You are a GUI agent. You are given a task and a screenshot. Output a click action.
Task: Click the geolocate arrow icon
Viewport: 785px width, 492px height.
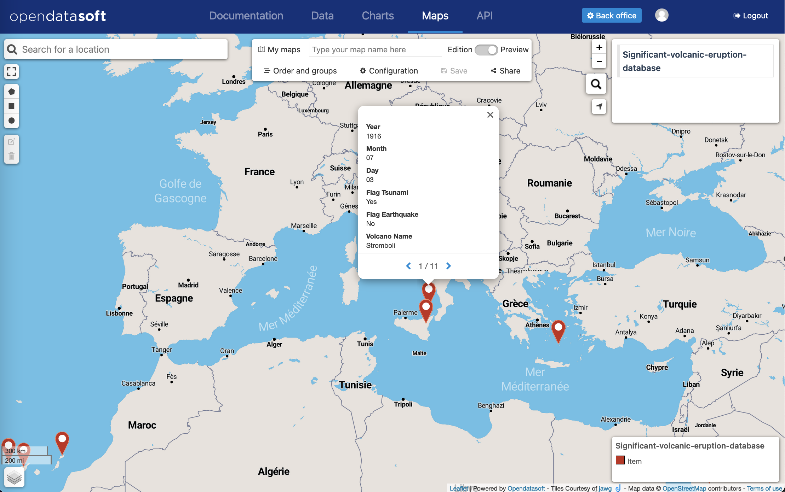tap(599, 106)
